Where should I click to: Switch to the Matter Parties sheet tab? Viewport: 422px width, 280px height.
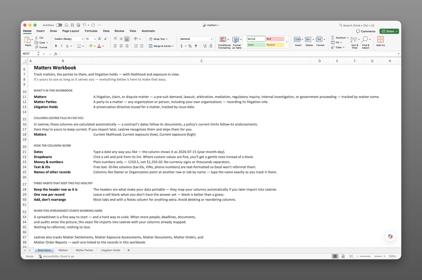(x=84, y=250)
